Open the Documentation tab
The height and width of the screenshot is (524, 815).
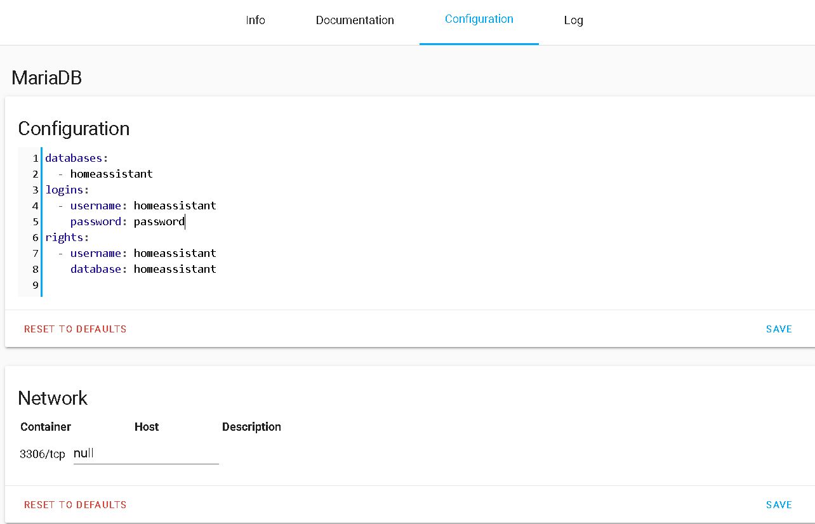tap(355, 20)
